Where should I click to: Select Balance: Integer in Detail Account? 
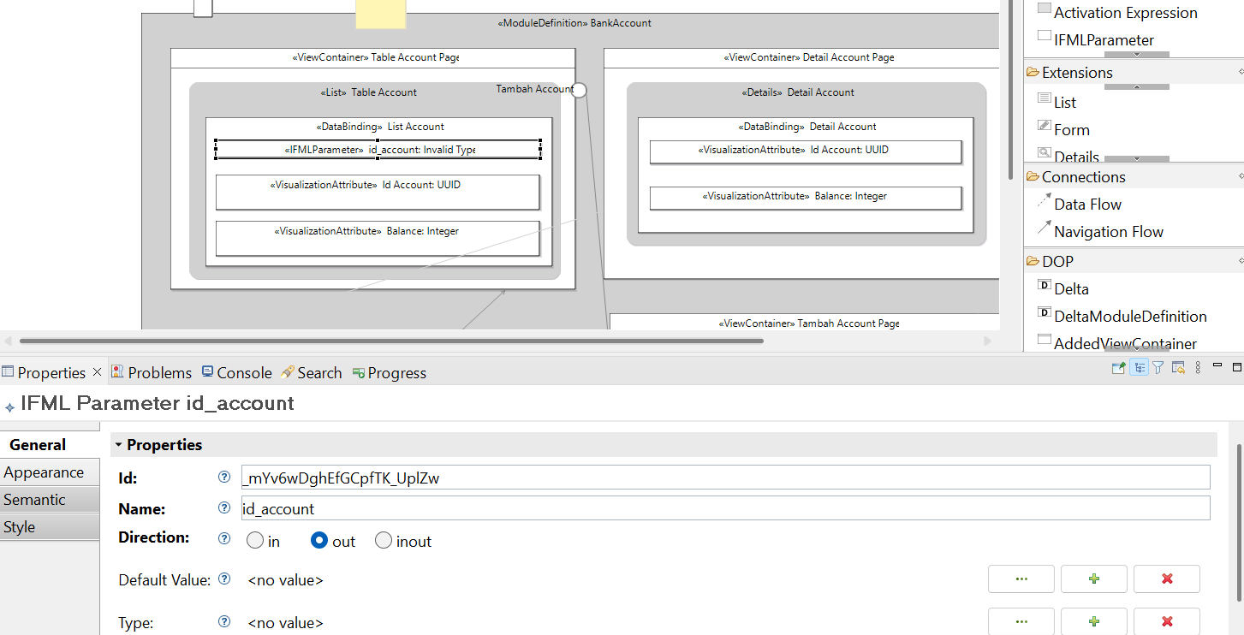pyautogui.click(x=806, y=198)
